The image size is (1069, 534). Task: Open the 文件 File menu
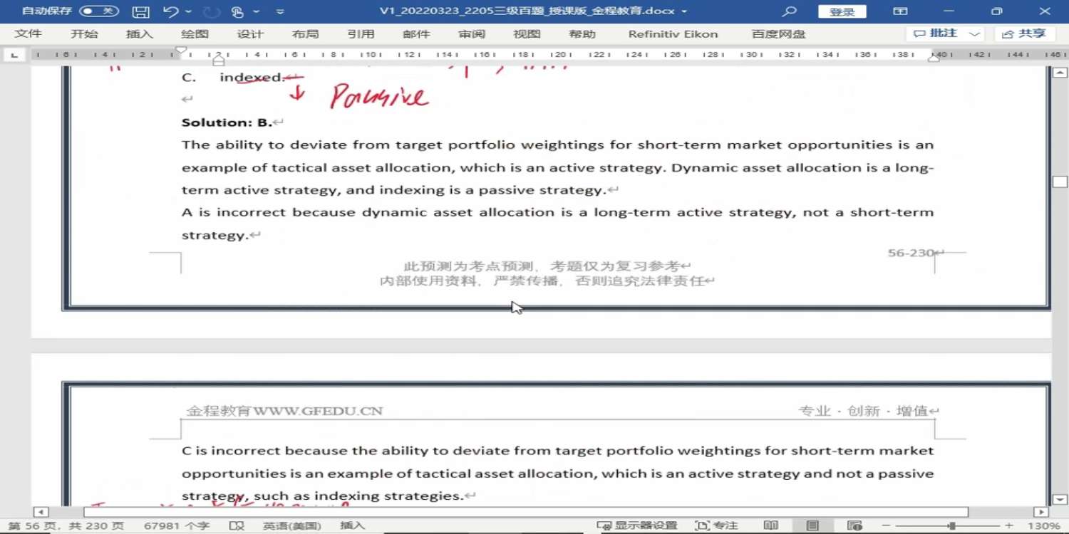pyautogui.click(x=29, y=34)
